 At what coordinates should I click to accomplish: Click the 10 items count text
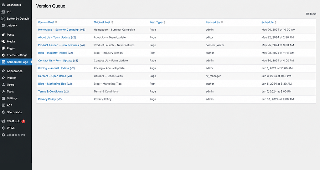(x=311, y=14)
